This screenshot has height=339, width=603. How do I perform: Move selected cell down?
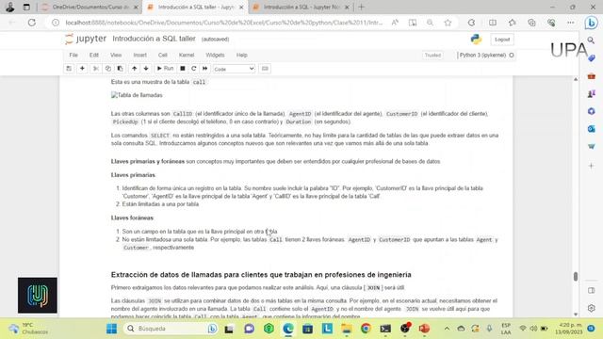(146, 69)
